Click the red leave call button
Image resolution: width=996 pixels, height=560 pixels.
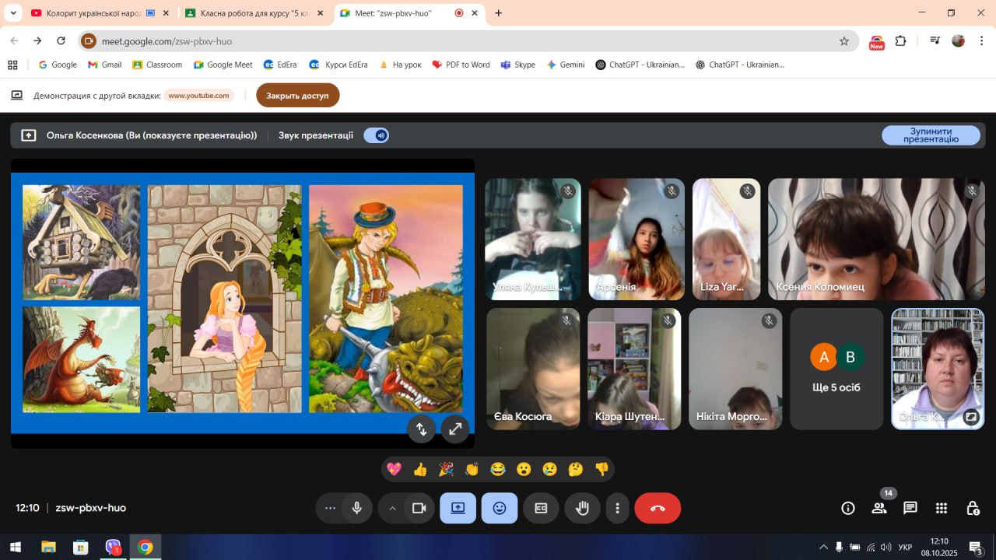point(658,508)
